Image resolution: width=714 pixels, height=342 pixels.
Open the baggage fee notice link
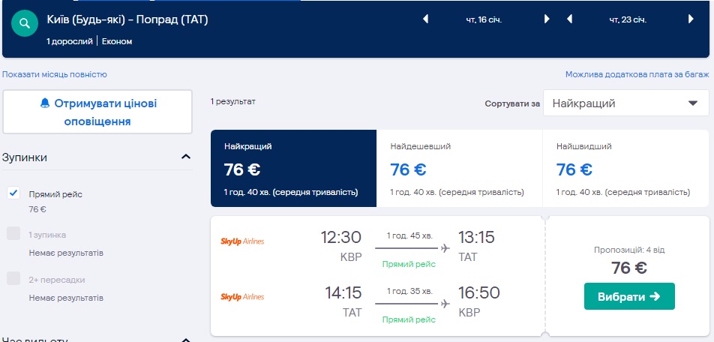(637, 74)
